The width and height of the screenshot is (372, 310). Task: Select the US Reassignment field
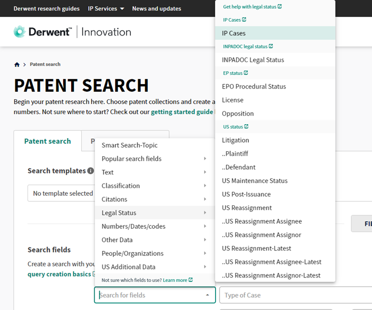[275, 208]
